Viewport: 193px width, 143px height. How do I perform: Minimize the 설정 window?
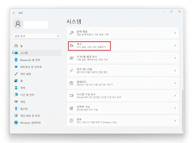163,11
